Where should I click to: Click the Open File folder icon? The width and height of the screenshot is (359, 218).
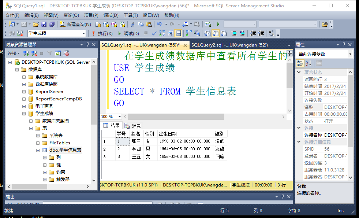tap(36, 24)
